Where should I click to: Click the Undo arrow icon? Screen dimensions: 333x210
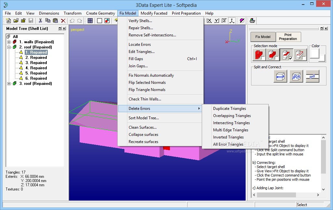pos(72,20)
